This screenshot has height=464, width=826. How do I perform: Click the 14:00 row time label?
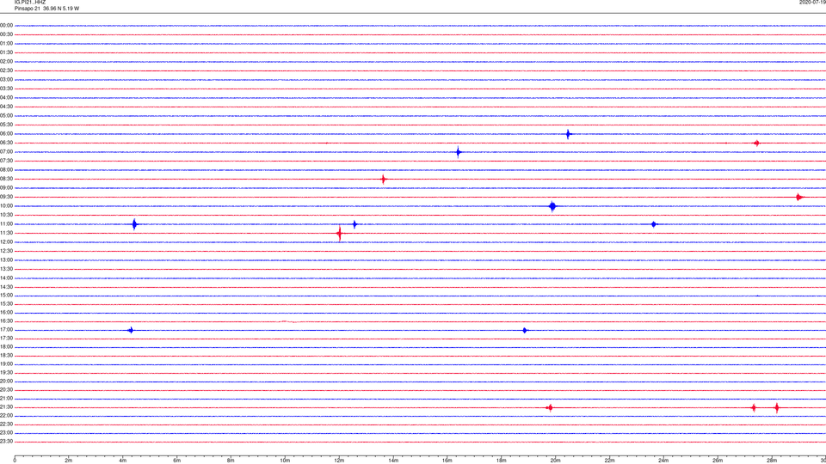tap(6, 278)
